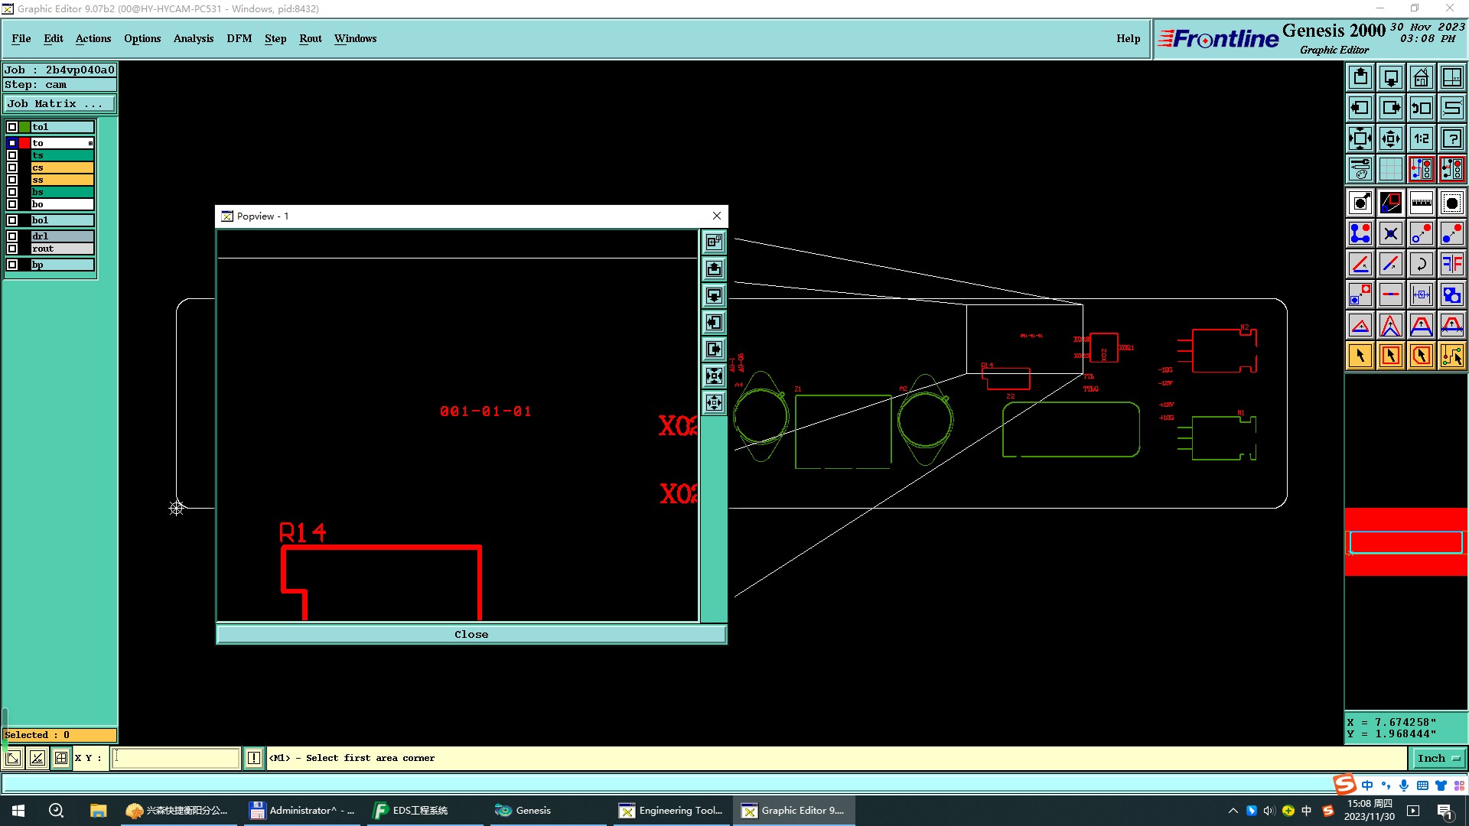Click the 1:2 zoom scale icon

[x=1421, y=138]
